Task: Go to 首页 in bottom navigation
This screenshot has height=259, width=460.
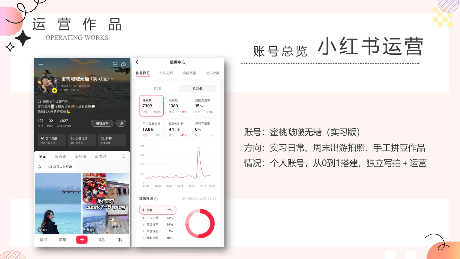Action: coord(43,240)
